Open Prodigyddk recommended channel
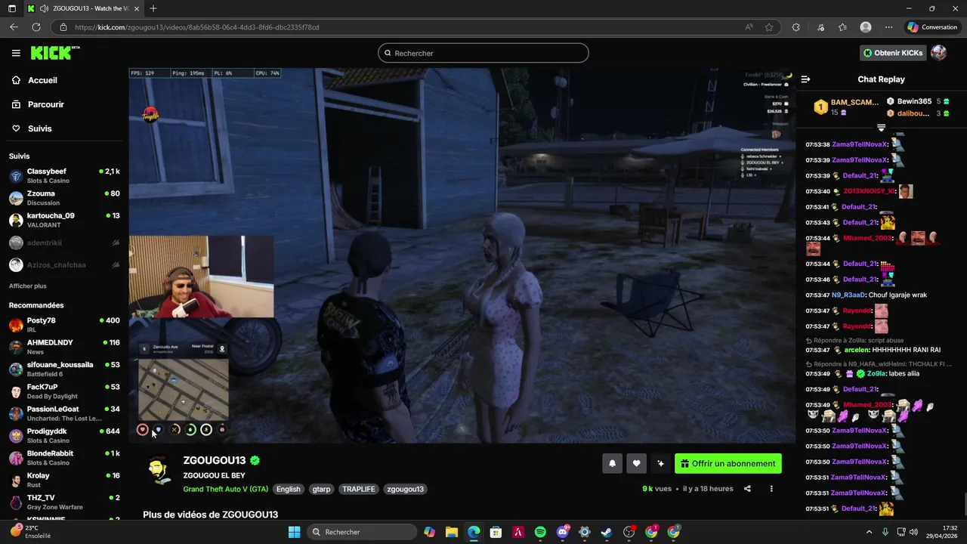The height and width of the screenshot is (544, 967). (x=64, y=436)
